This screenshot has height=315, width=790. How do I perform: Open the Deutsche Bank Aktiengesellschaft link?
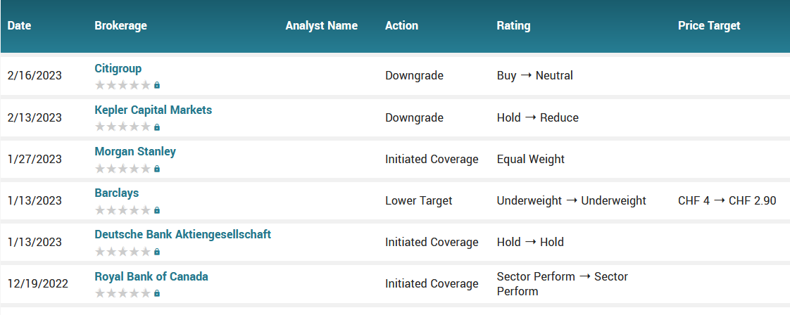(183, 234)
